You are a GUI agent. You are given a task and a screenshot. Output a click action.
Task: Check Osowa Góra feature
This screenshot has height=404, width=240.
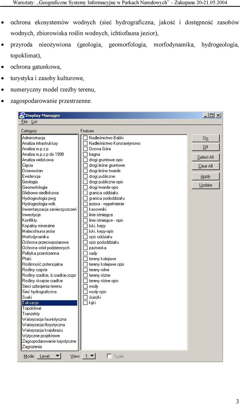pos(85,149)
